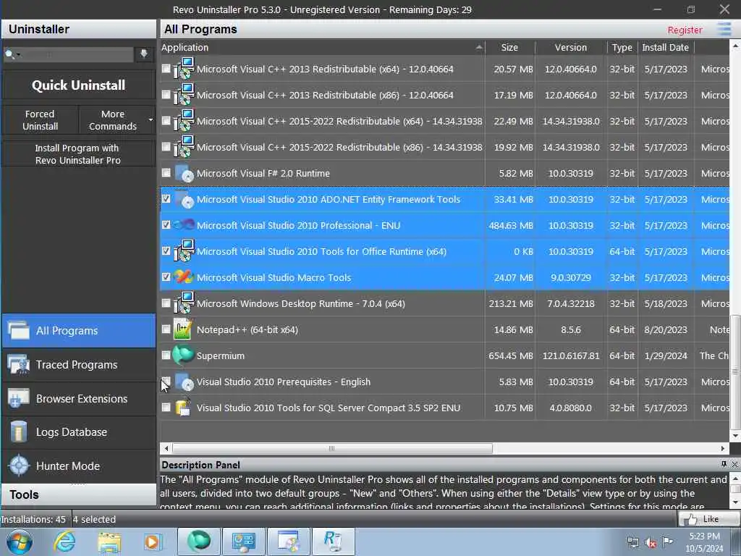Expand the Tools section header

[79, 494]
